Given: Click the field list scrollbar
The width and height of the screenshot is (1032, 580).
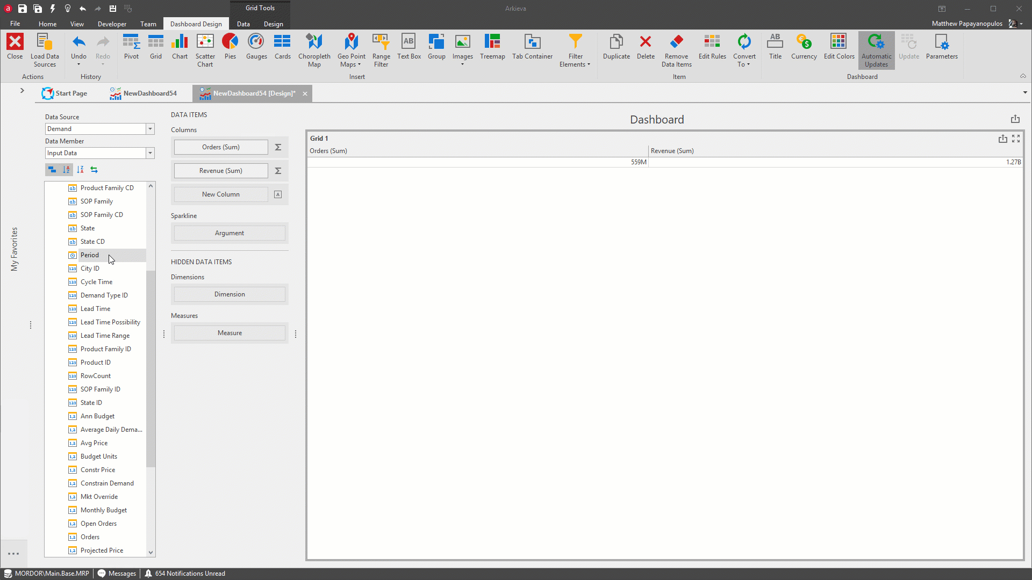Looking at the screenshot, I should [x=150, y=369].
